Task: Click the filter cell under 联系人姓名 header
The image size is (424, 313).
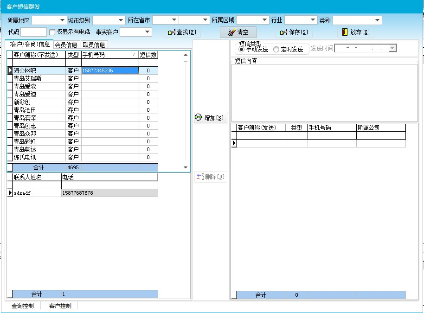Action: 37,185
